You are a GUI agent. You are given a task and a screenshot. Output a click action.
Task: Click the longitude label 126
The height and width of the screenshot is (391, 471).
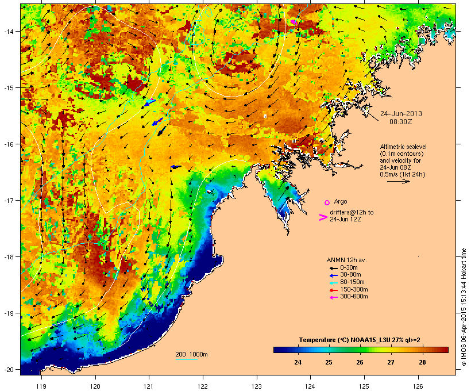pos(418,386)
